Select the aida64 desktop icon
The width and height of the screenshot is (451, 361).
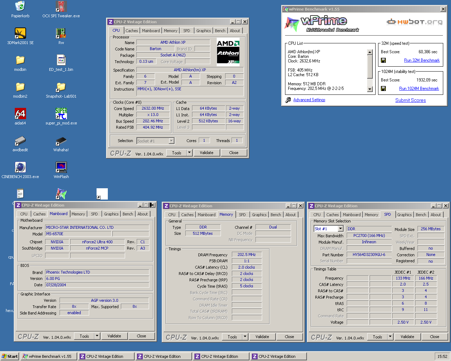[x=20, y=114]
